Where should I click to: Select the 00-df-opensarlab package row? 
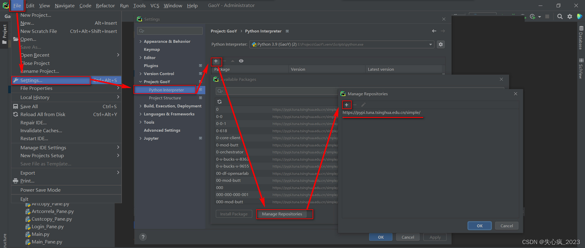[x=277, y=174]
